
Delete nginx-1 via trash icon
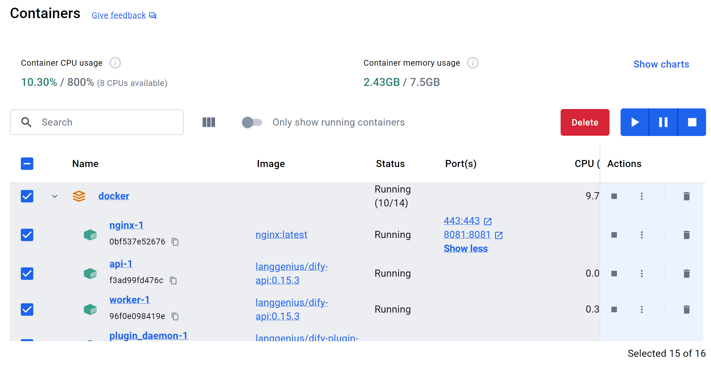[687, 235]
